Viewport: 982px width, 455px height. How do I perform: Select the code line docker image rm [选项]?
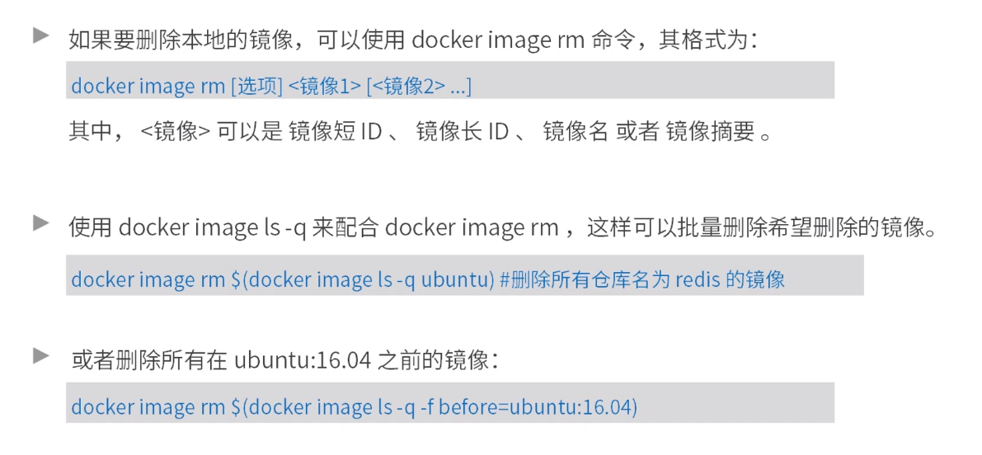[x=449, y=87]
